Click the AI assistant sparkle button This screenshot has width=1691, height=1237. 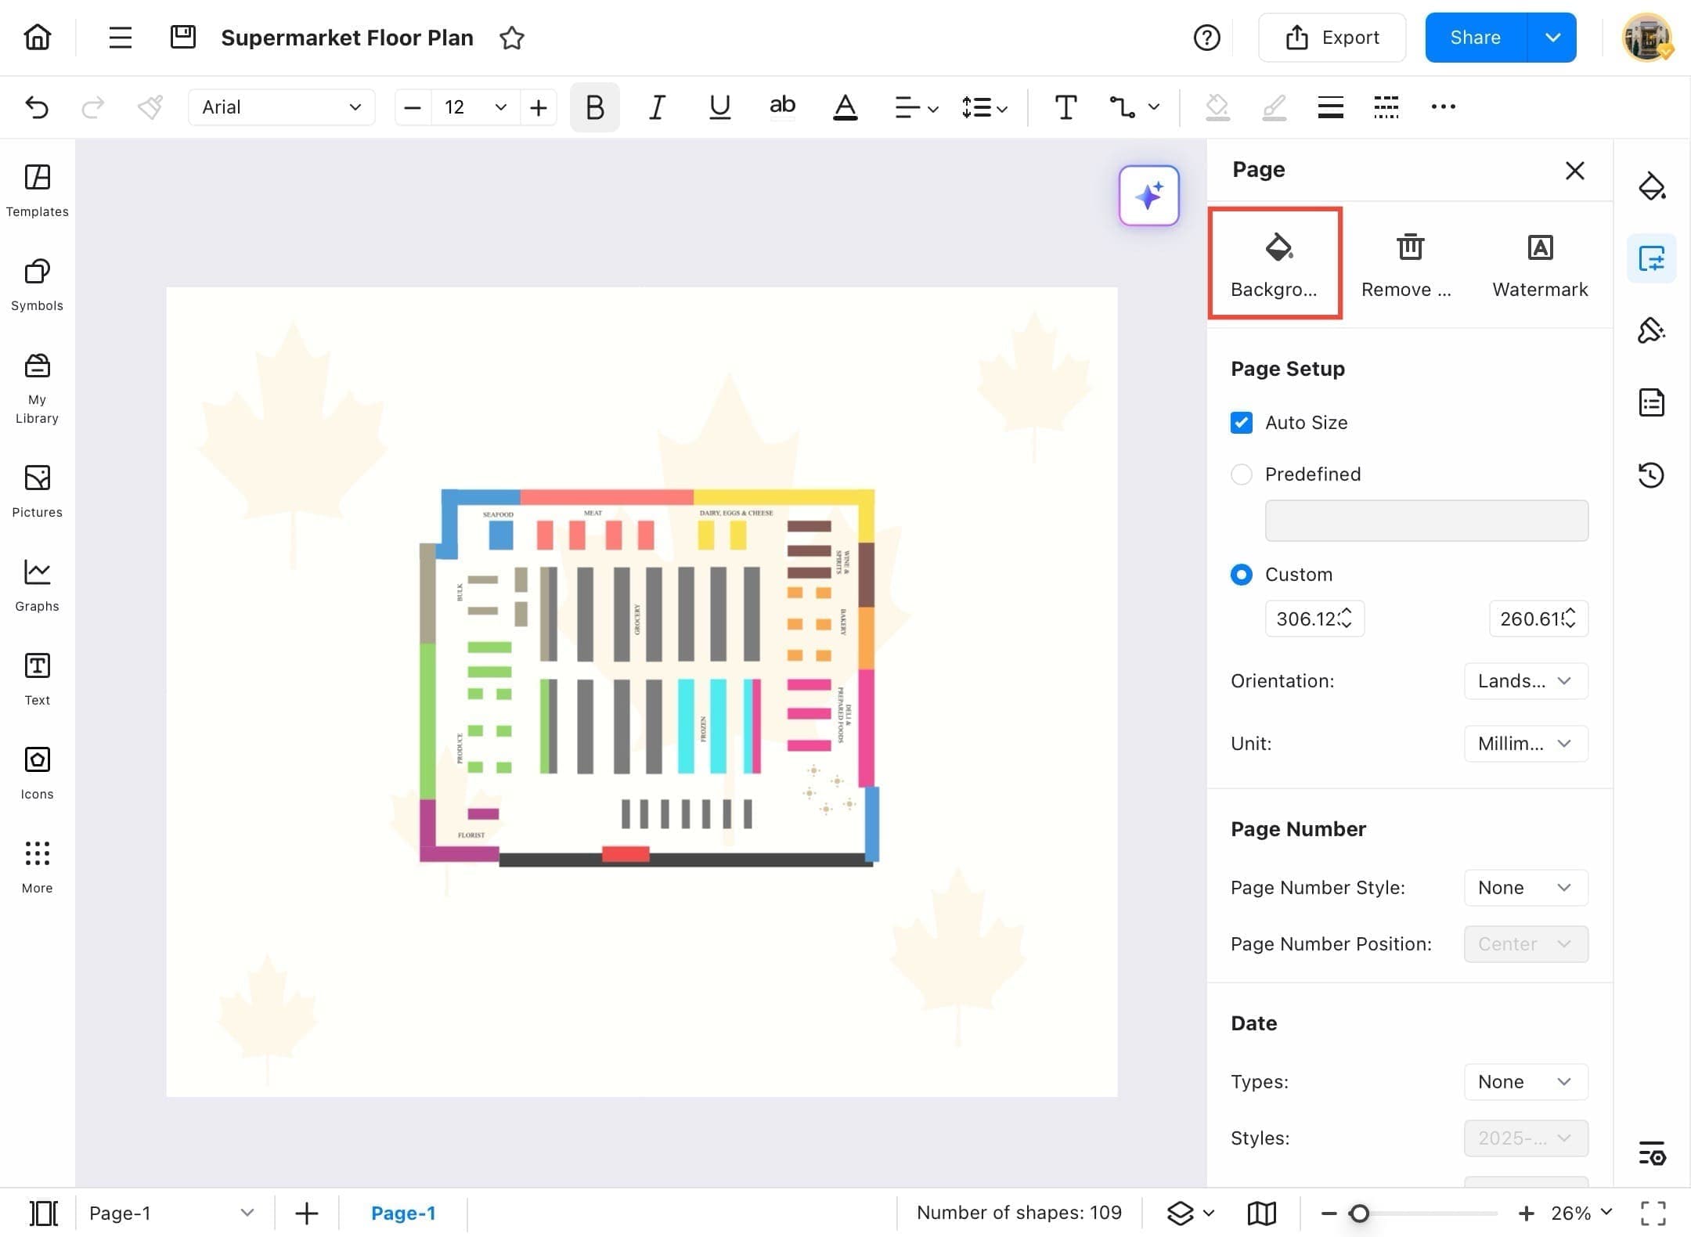[1148, 196]
